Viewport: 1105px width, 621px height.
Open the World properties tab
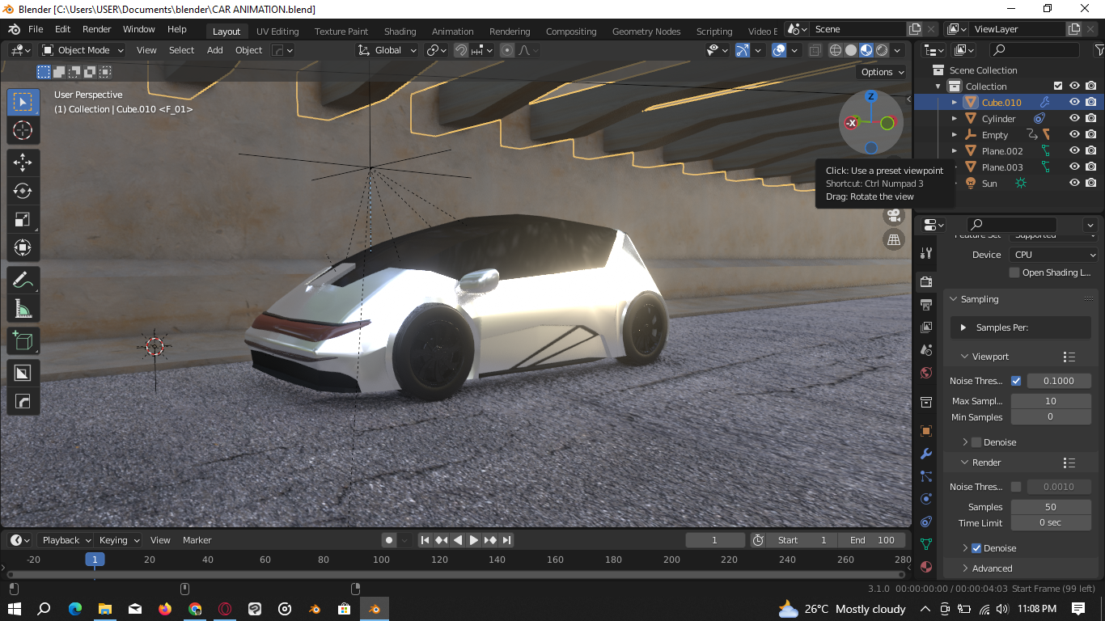coord(926,373)
